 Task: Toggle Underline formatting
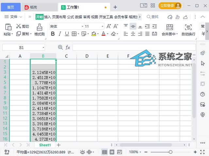point(67,34)
